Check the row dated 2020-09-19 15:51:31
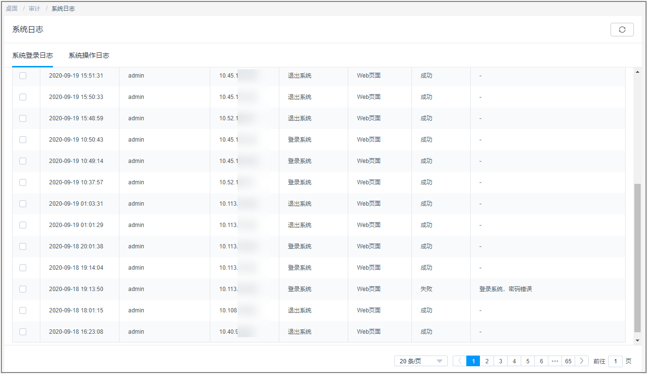 tap(23, 76)
